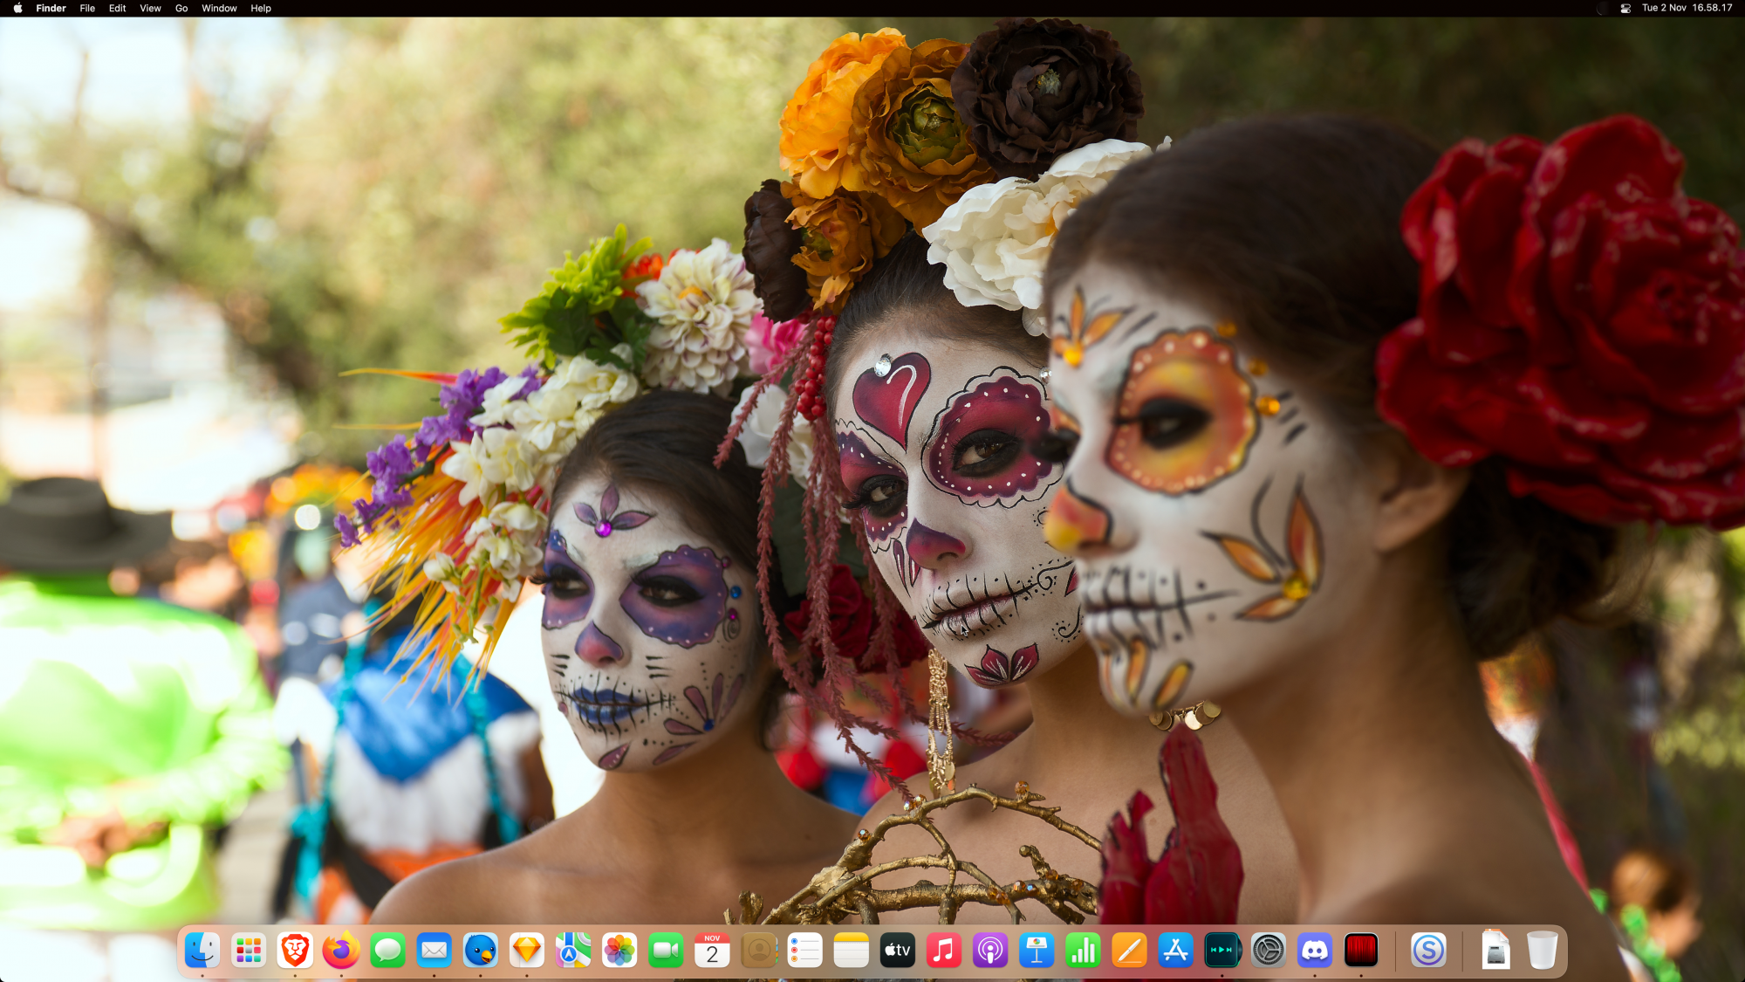Launch Sketch from the dock
Screen dimensions: 1745x982
point(527,950)
